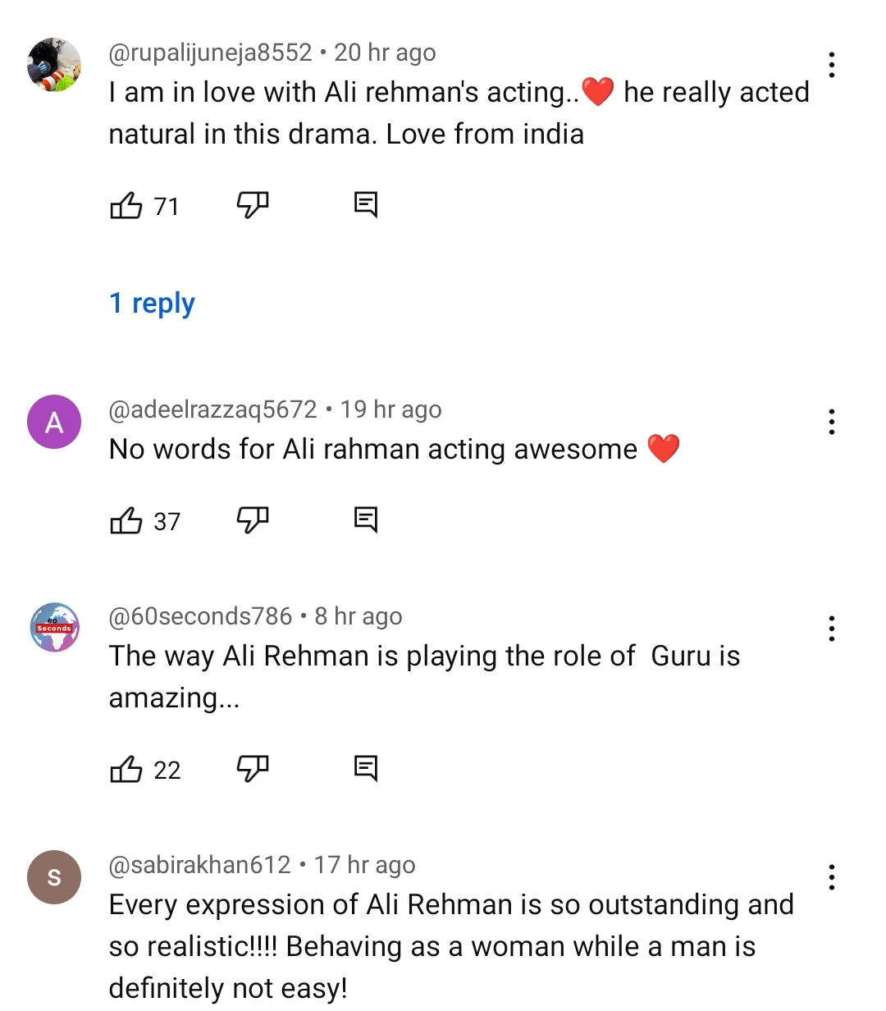
Task: Reply to @rupalijuneja8552's comment
Action: pyautogui.click(x=366, y=204)
